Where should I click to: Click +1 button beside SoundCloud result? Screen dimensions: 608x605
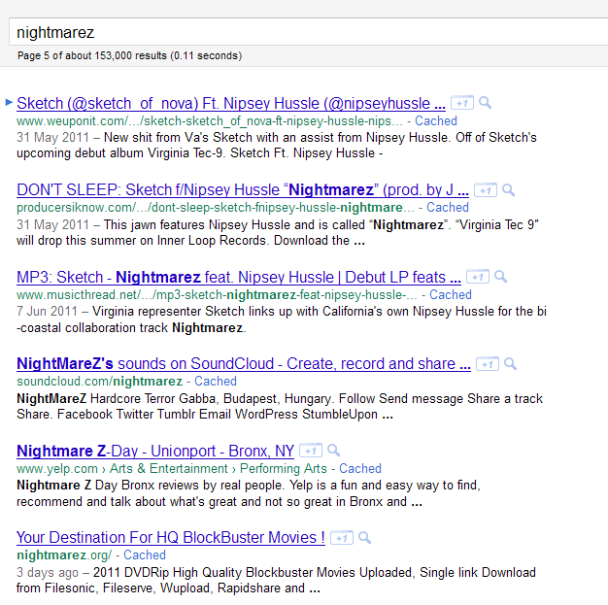[x=487, y=364]
